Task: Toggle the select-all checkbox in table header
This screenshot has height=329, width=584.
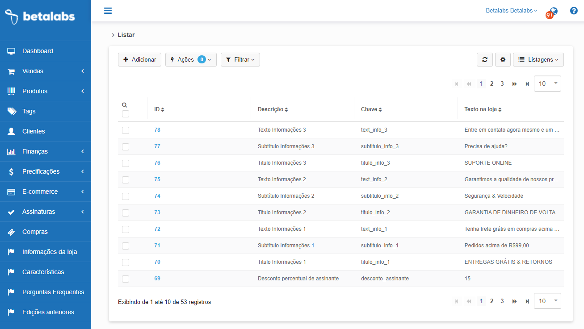Action: coord(126,114)
